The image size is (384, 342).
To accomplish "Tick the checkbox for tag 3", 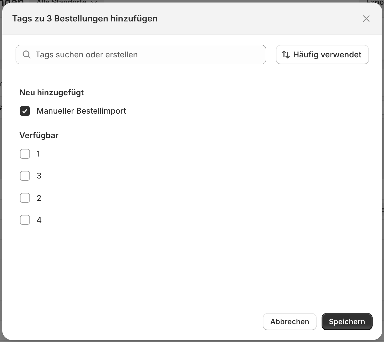I will [x=25, y=176].
